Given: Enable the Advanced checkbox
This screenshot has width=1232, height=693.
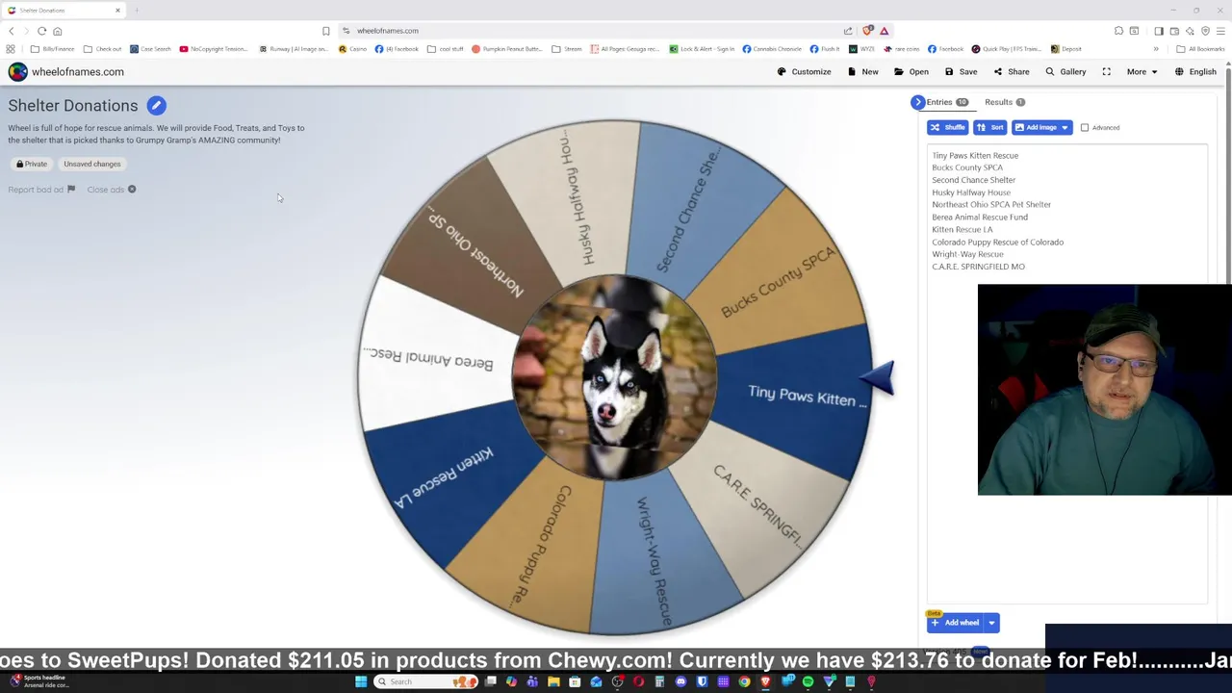Looking at the screenshot, I should pos(1085,127).
